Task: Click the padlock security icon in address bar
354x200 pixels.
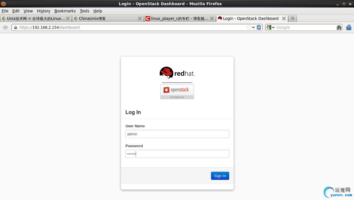Action: [x=15, y=27]
